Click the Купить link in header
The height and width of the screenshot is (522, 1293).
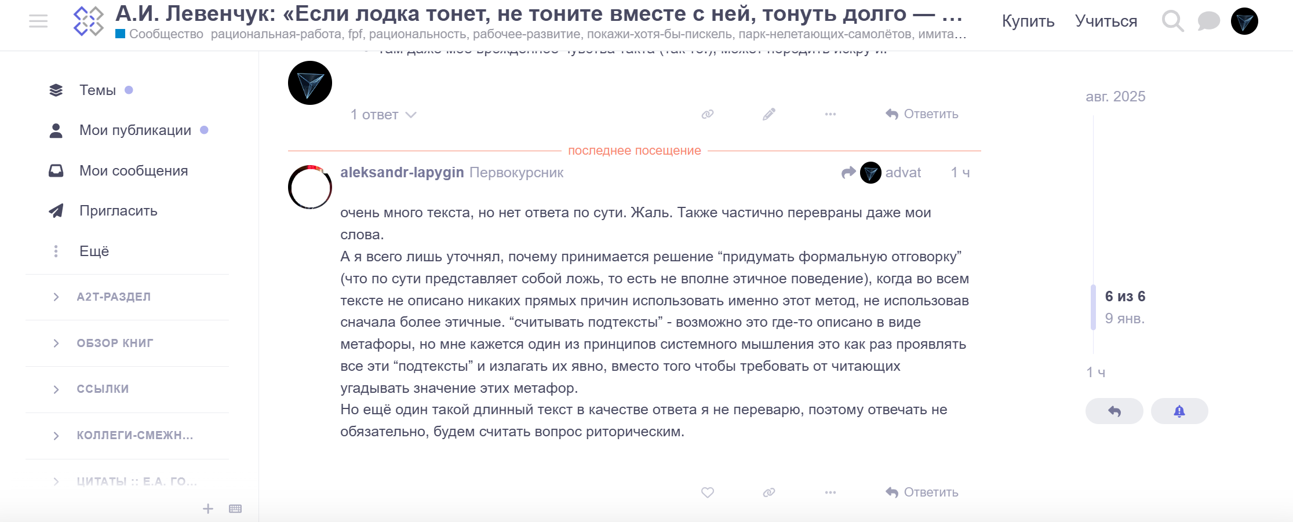click(x=1028, y=21)
